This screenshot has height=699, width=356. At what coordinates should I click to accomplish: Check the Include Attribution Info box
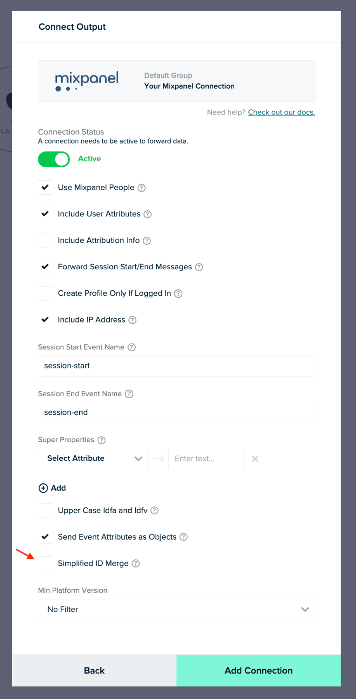pos(45,240)
